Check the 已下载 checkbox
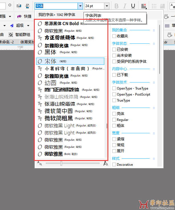Viewport: 175px width, 210px height. pos(114,75)
